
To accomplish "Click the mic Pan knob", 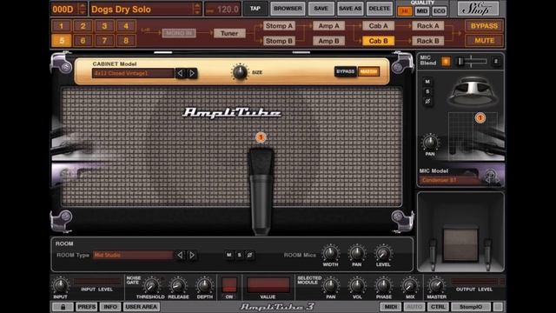I will (430, 143).
